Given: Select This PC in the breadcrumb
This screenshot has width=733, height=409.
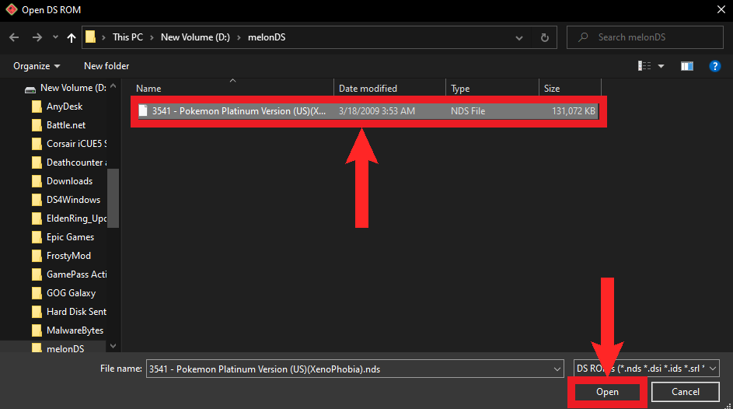Looking at the screenshot, I should tap(127, 37).
